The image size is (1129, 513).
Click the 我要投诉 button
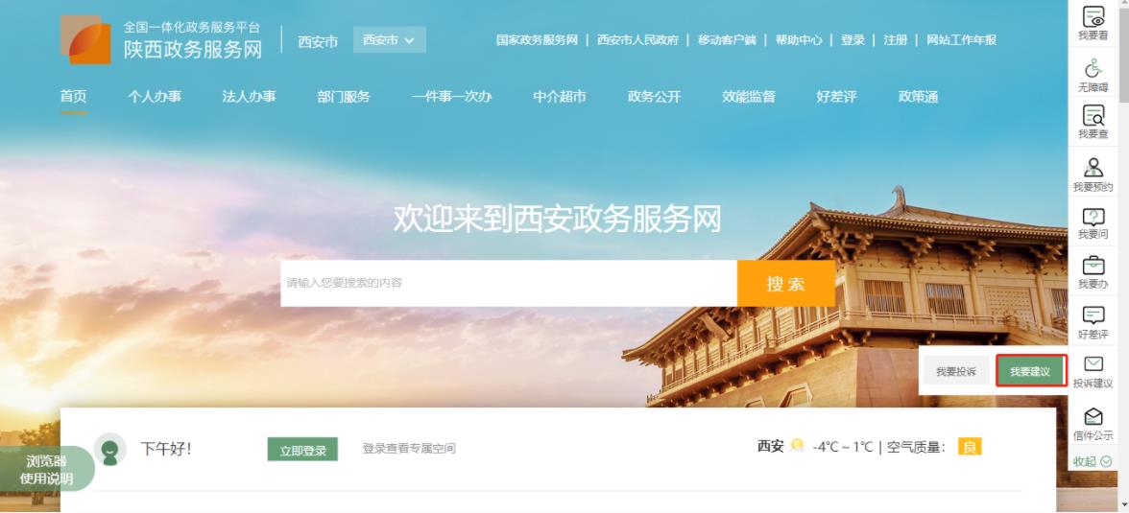(956, 371)
